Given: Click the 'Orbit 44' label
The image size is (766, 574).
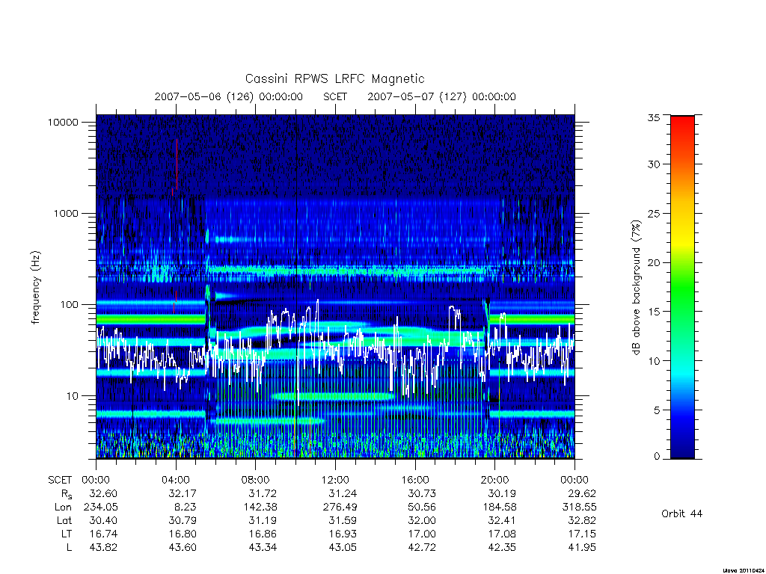Looking at the screenshot, I should [x=681, y=513].
